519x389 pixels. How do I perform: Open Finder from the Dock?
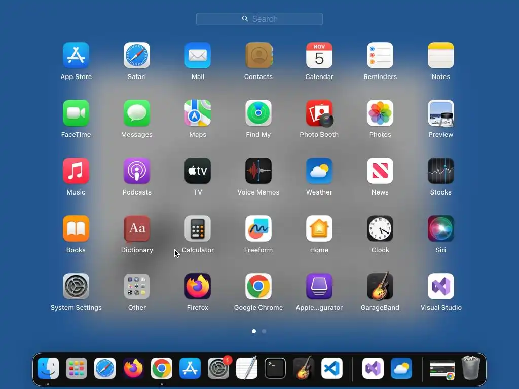coord(48,368)
